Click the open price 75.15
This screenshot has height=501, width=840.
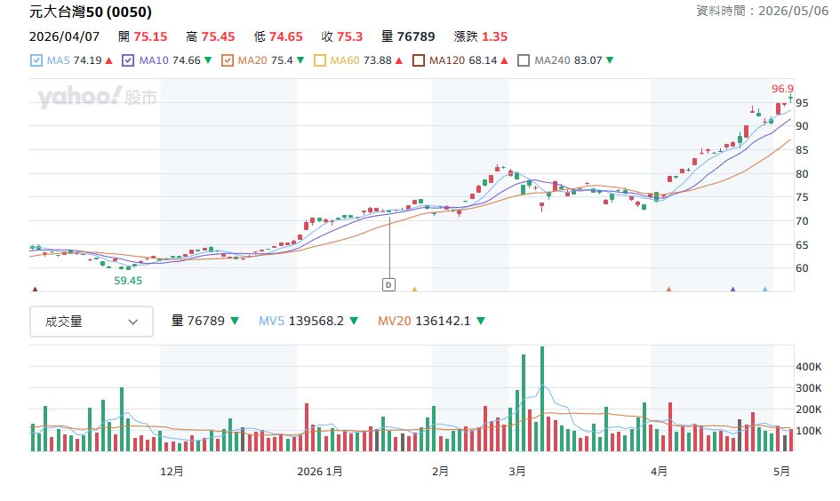point(150,37)
